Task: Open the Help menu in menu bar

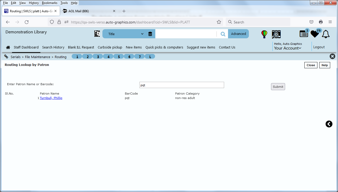Action: coord(74,3)
